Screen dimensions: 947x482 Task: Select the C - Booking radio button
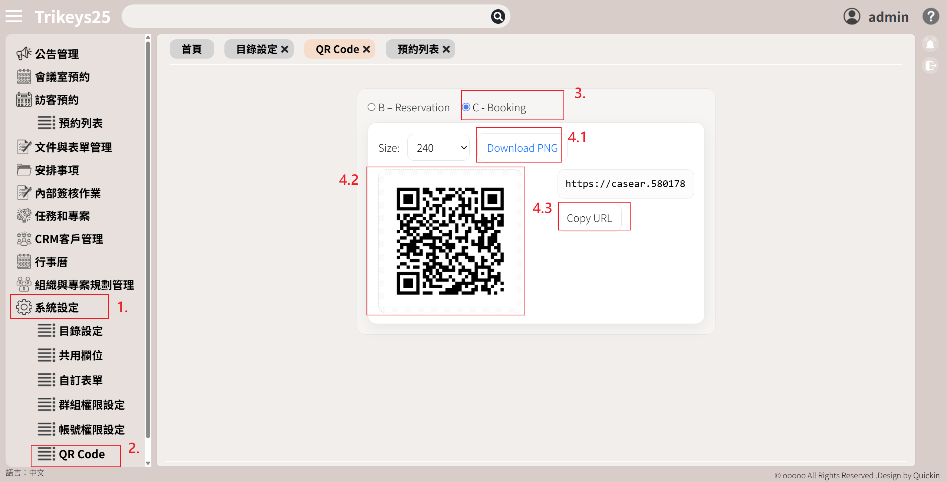(466, 107)
